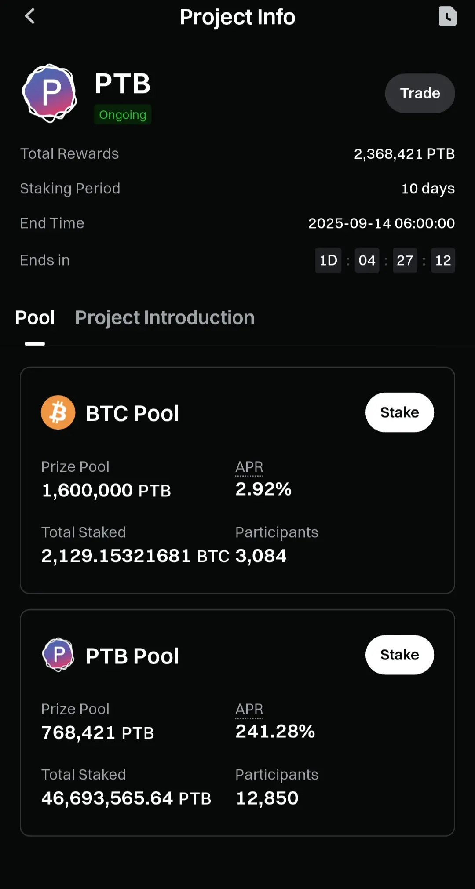Image resolution: width=475 pixels, height=889 pixels.
Task: Switch to the Pool tab
Action: pyautogui.click(x=35, y=317)
